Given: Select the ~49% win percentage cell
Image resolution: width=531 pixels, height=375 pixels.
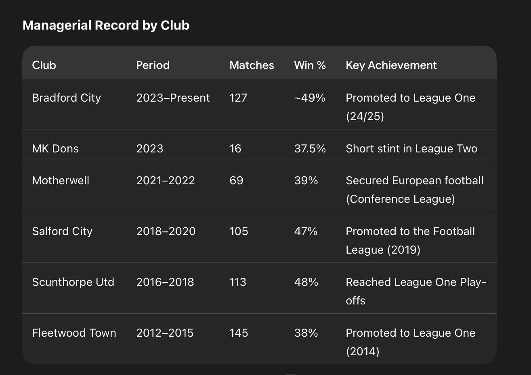Looking at the screenshot, I should tap(309, 98).
